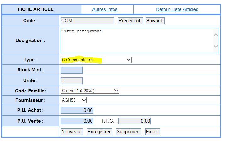The width and height of the screenshot is (233, 143).
Task: Click the T.T.C. amount field
Action: pyautogui.click(x=134, y=121)
